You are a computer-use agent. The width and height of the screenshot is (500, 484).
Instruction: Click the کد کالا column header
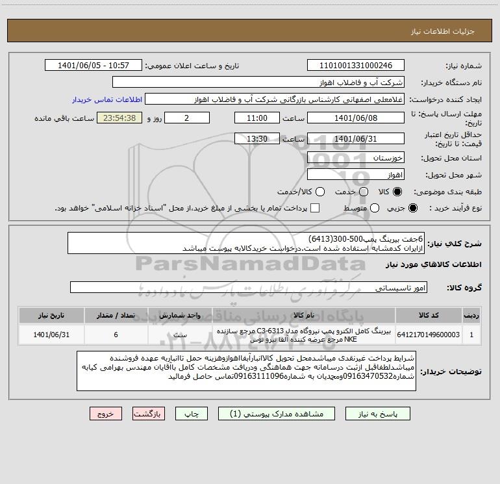tap(429, 315)
